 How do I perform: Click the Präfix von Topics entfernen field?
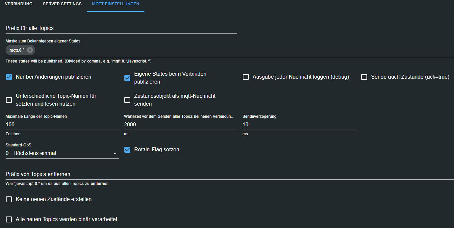click(227, 174)
